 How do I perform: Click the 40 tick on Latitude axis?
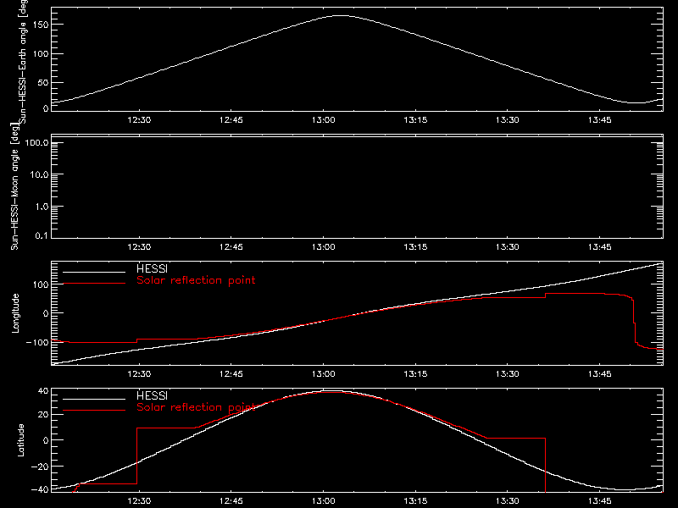coord(43,391)
